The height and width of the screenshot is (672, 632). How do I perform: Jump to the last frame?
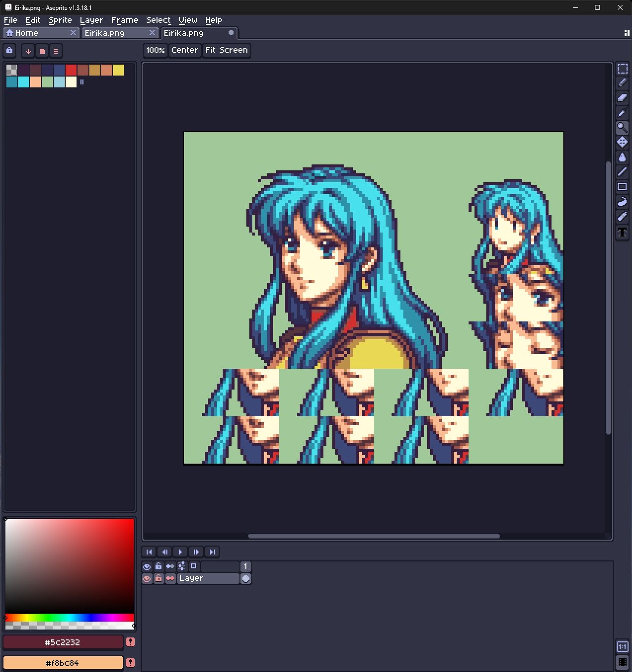[x=212, y=552]
